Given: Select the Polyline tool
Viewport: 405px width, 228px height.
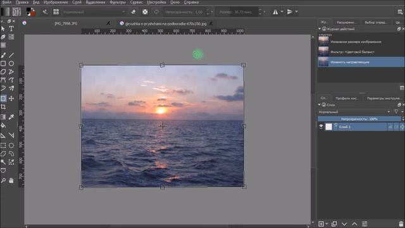Looking at the screenshot, I should 11,72.
